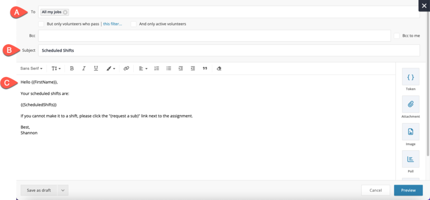Enable But only volunteers who pass checkbox
430x200 pixels.
(41, 24)
